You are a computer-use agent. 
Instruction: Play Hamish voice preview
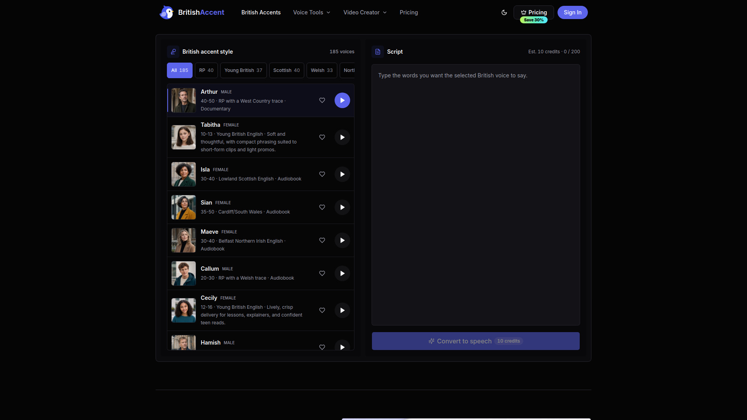pos(342,345)
